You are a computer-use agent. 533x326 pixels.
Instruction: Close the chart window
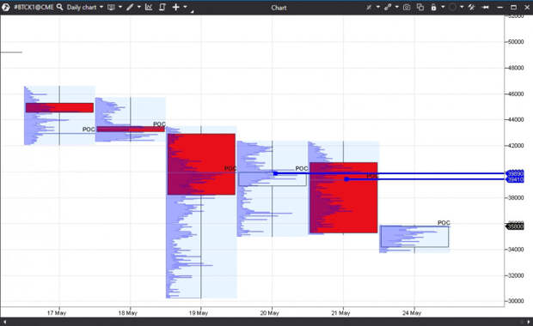click(x=526, y=7)
